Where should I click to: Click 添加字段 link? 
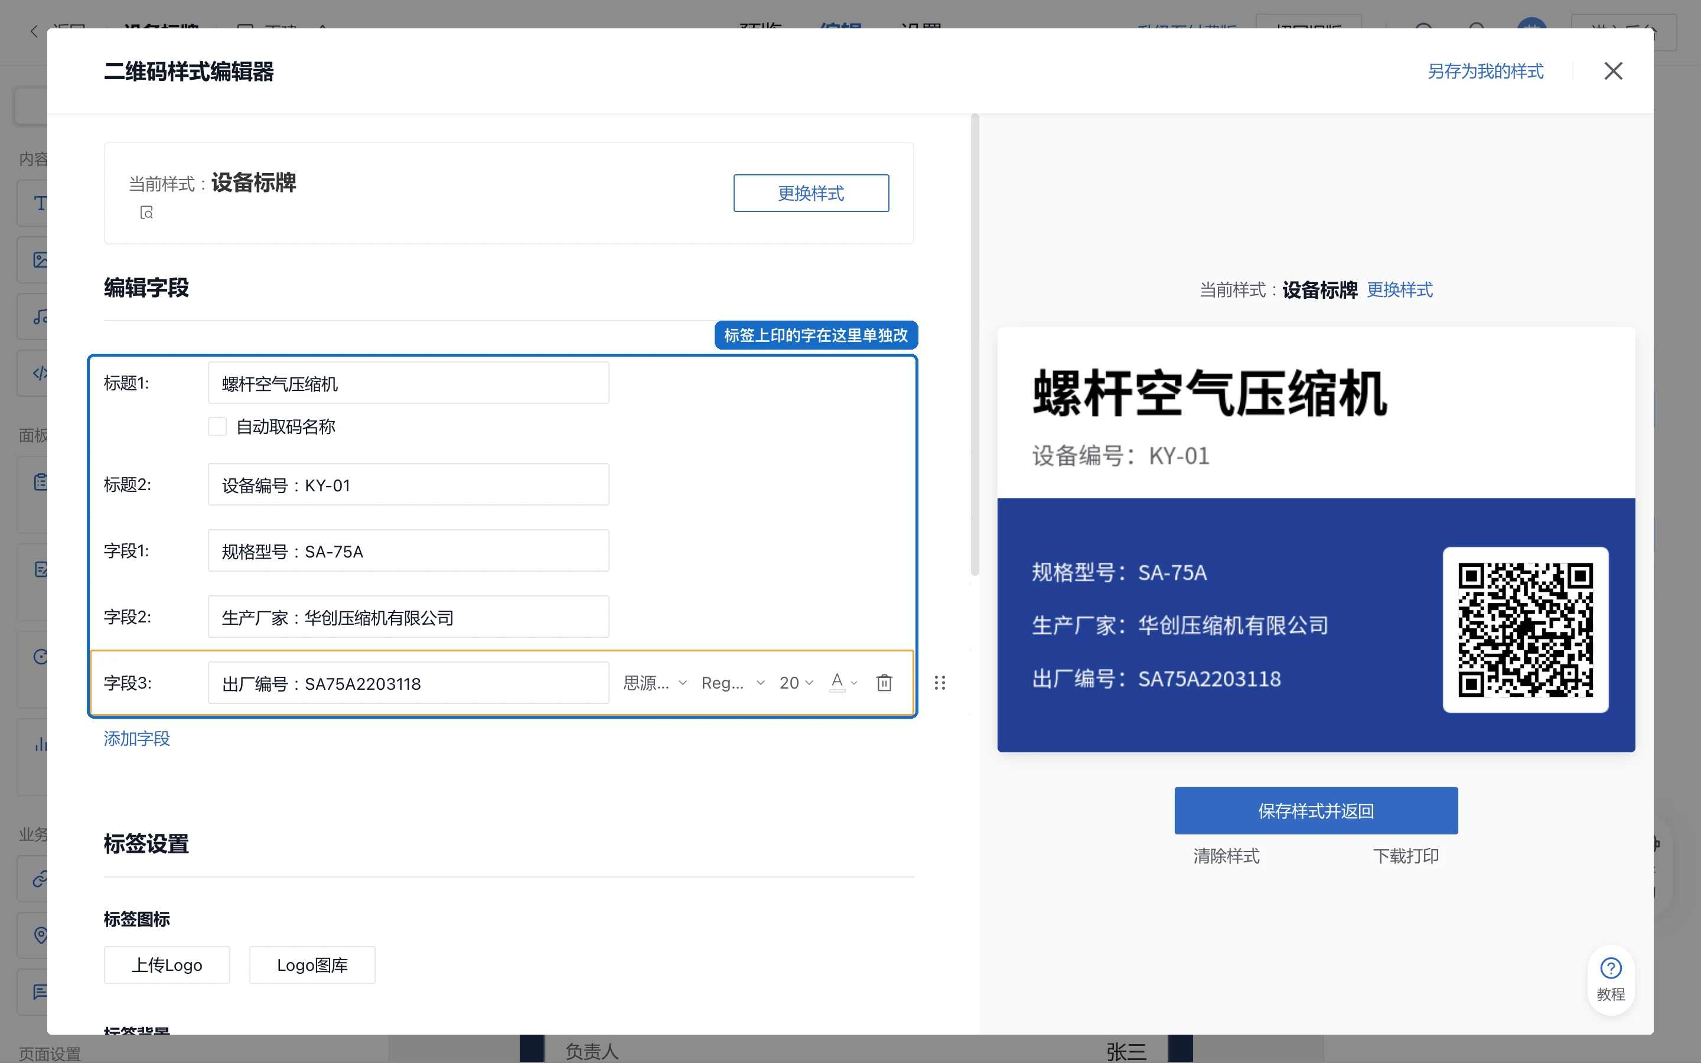tap(136, 738)
